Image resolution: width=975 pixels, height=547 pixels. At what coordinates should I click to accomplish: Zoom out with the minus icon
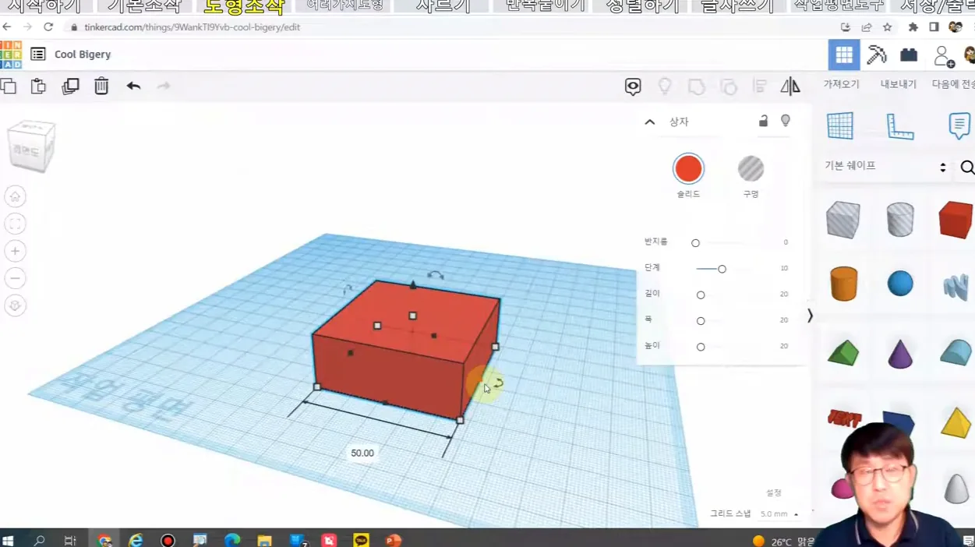[x=15, y=278]
